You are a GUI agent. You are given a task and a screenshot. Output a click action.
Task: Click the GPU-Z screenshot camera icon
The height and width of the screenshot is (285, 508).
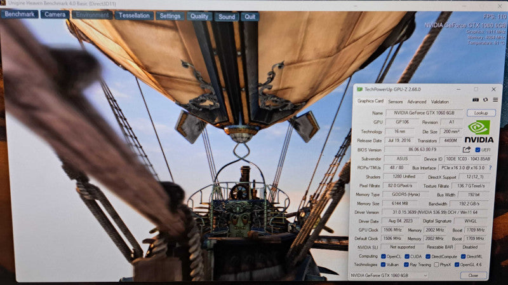pyautogui.click(x=475, y=100)
